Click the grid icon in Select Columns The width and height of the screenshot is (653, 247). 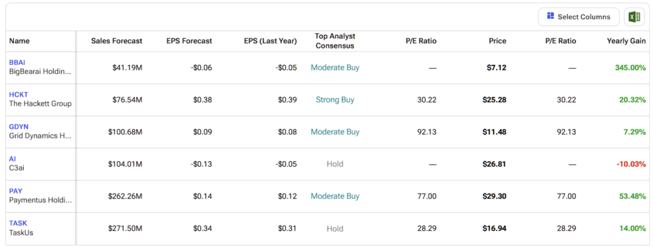click(x=550, y=16)
